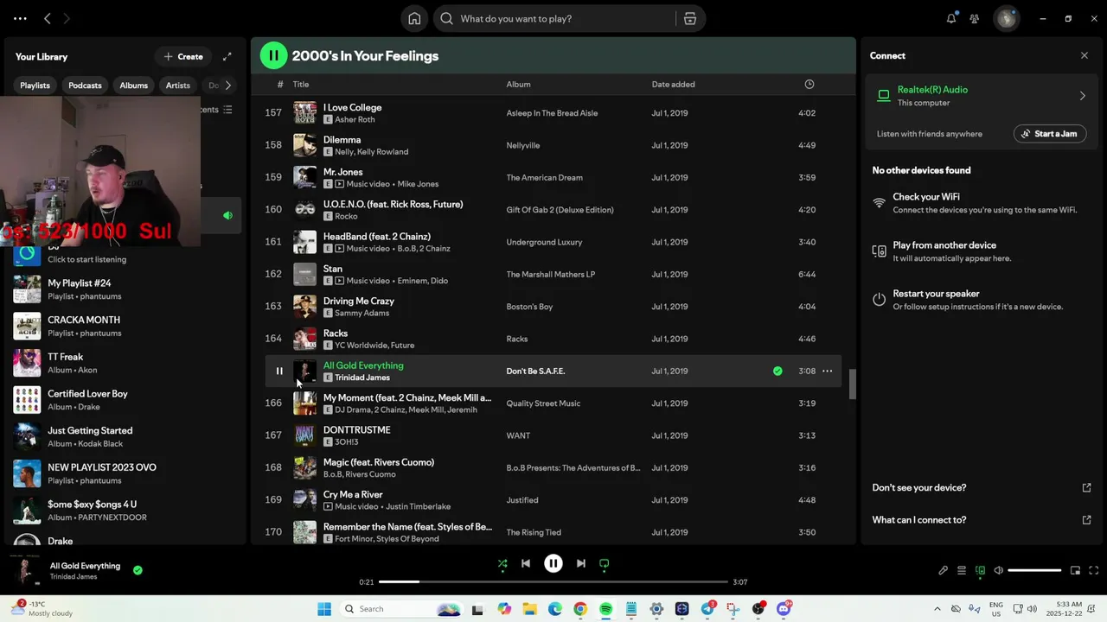Go back with the left arrow
This screenshot has height=622, width=1107.
[x=48, y=18]
